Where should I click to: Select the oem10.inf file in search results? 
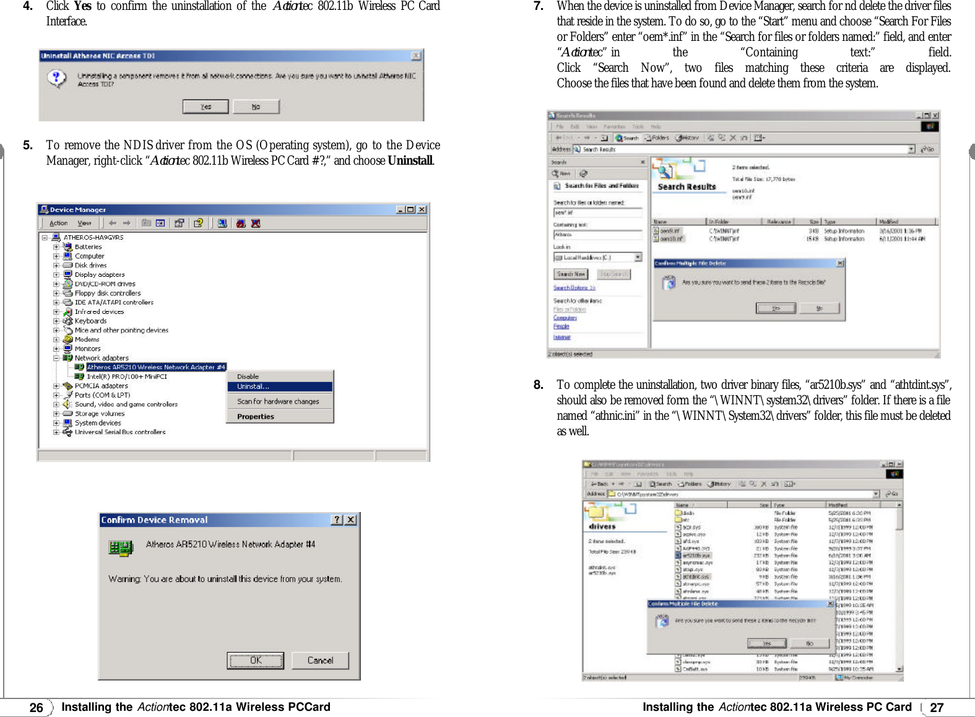coord(669,238)
